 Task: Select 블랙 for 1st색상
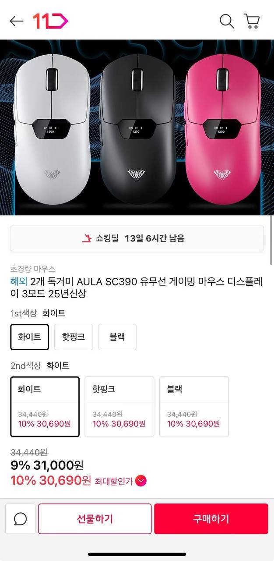click(x=117, y=337)
